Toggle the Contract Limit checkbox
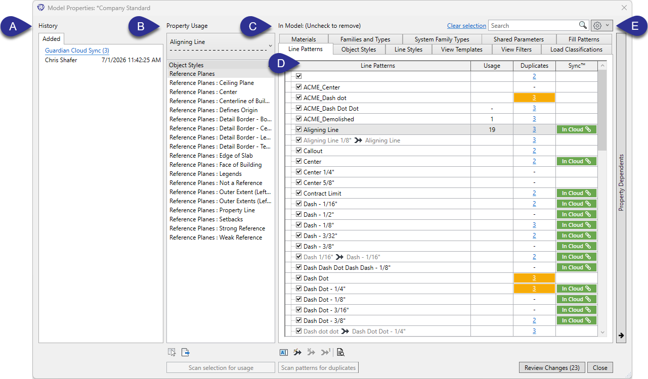The height and width of the screenshot is (379, 648). [298, 193]
